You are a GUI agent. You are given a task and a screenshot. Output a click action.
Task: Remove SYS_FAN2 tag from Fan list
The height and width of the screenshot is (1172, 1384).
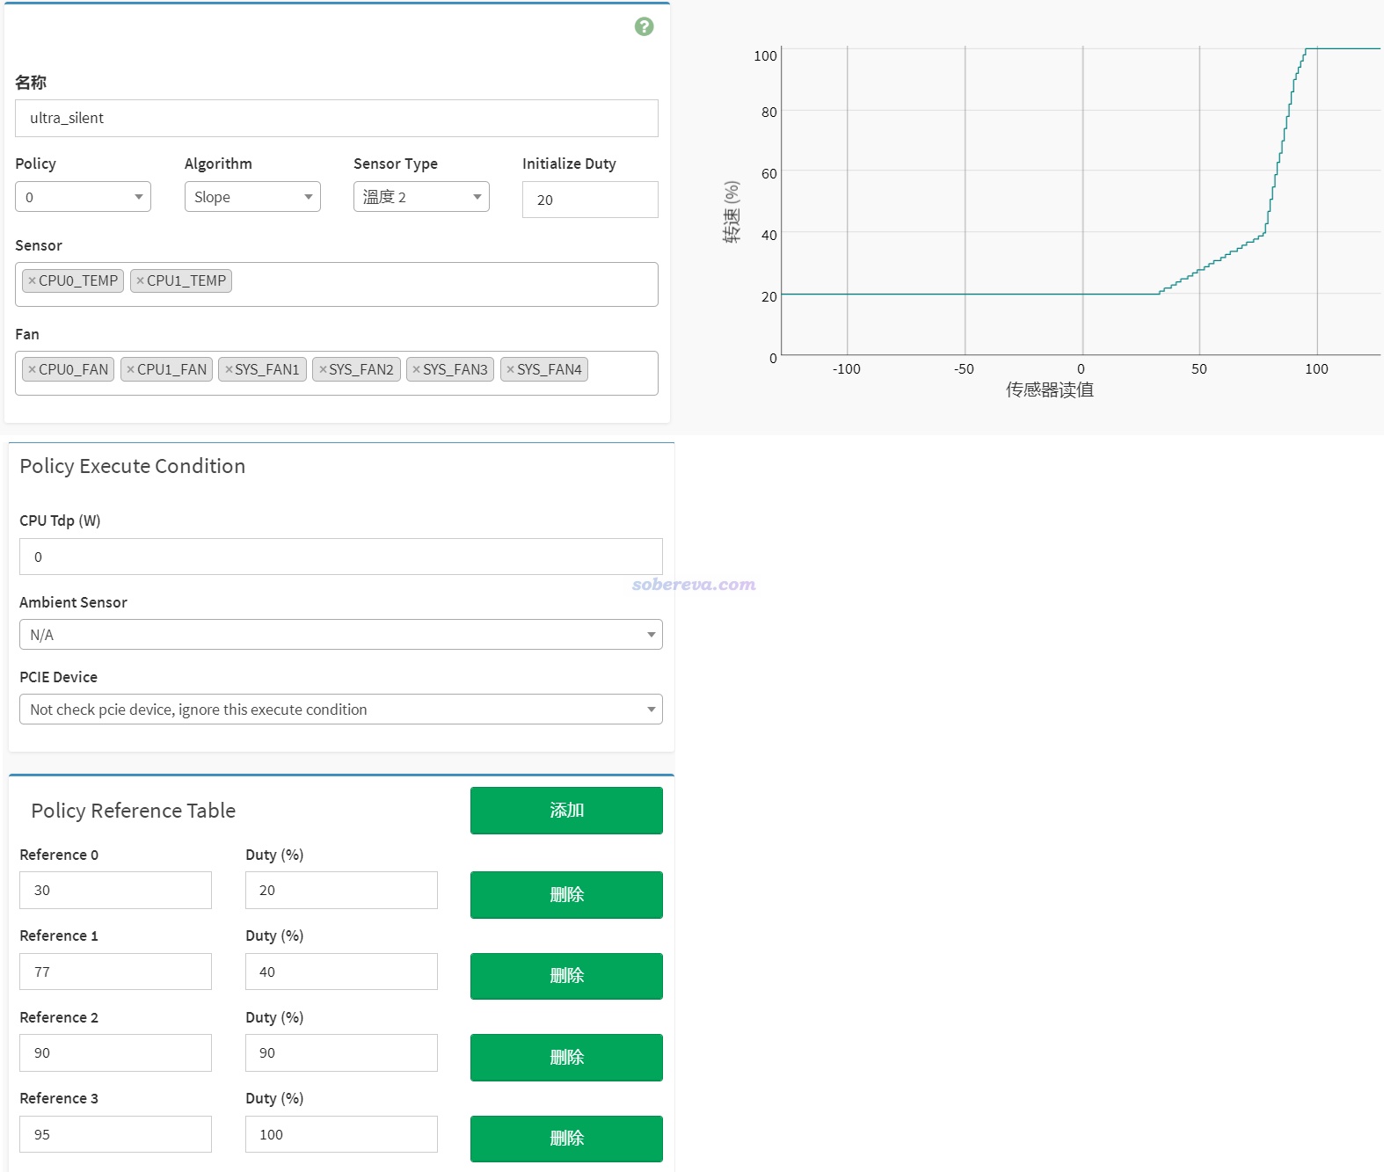[323, 369]
